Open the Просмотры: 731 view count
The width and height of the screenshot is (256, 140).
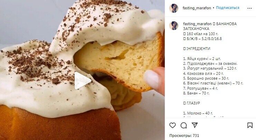click(x=184, y=136)
